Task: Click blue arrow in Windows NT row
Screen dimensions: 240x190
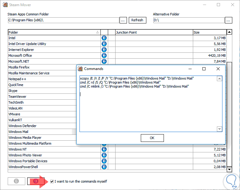Action: (104, 149)
